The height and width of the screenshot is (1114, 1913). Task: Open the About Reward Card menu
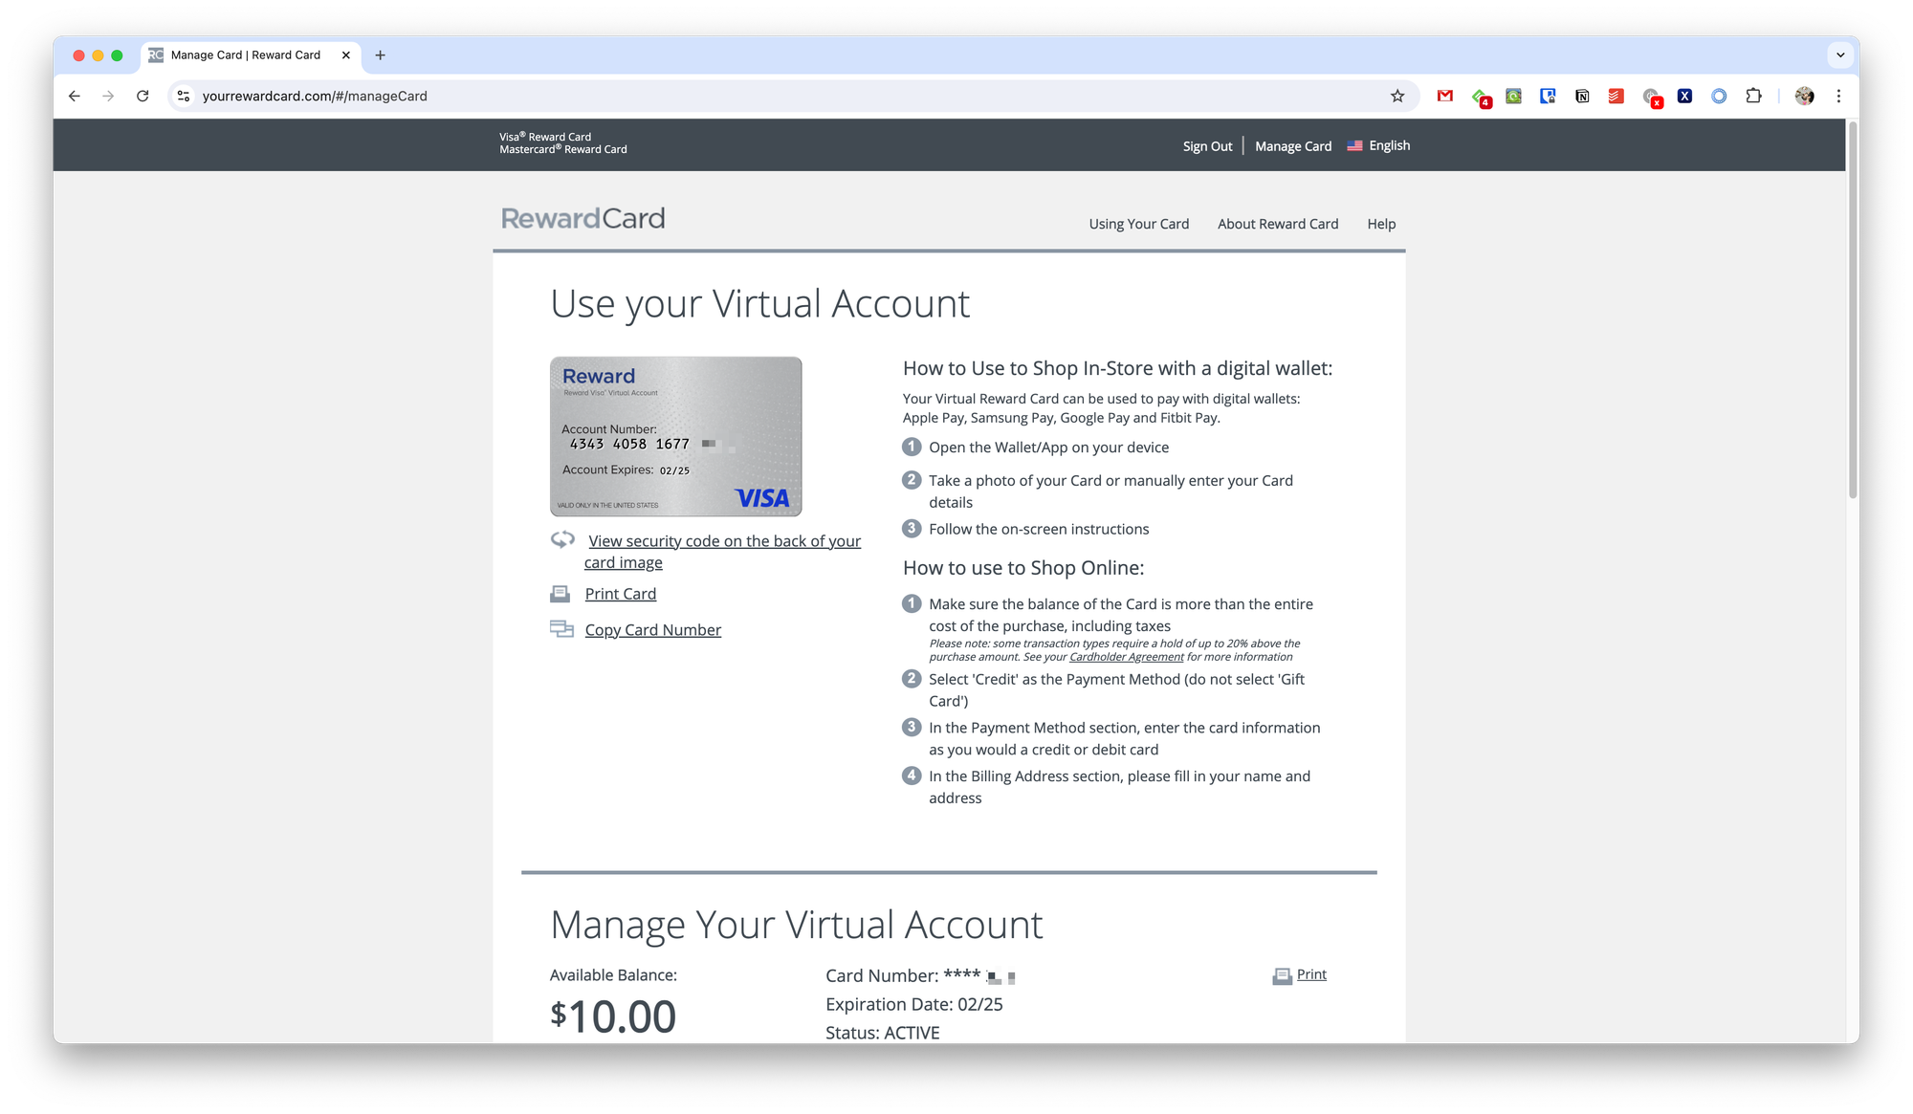(x=1278, y=224)
